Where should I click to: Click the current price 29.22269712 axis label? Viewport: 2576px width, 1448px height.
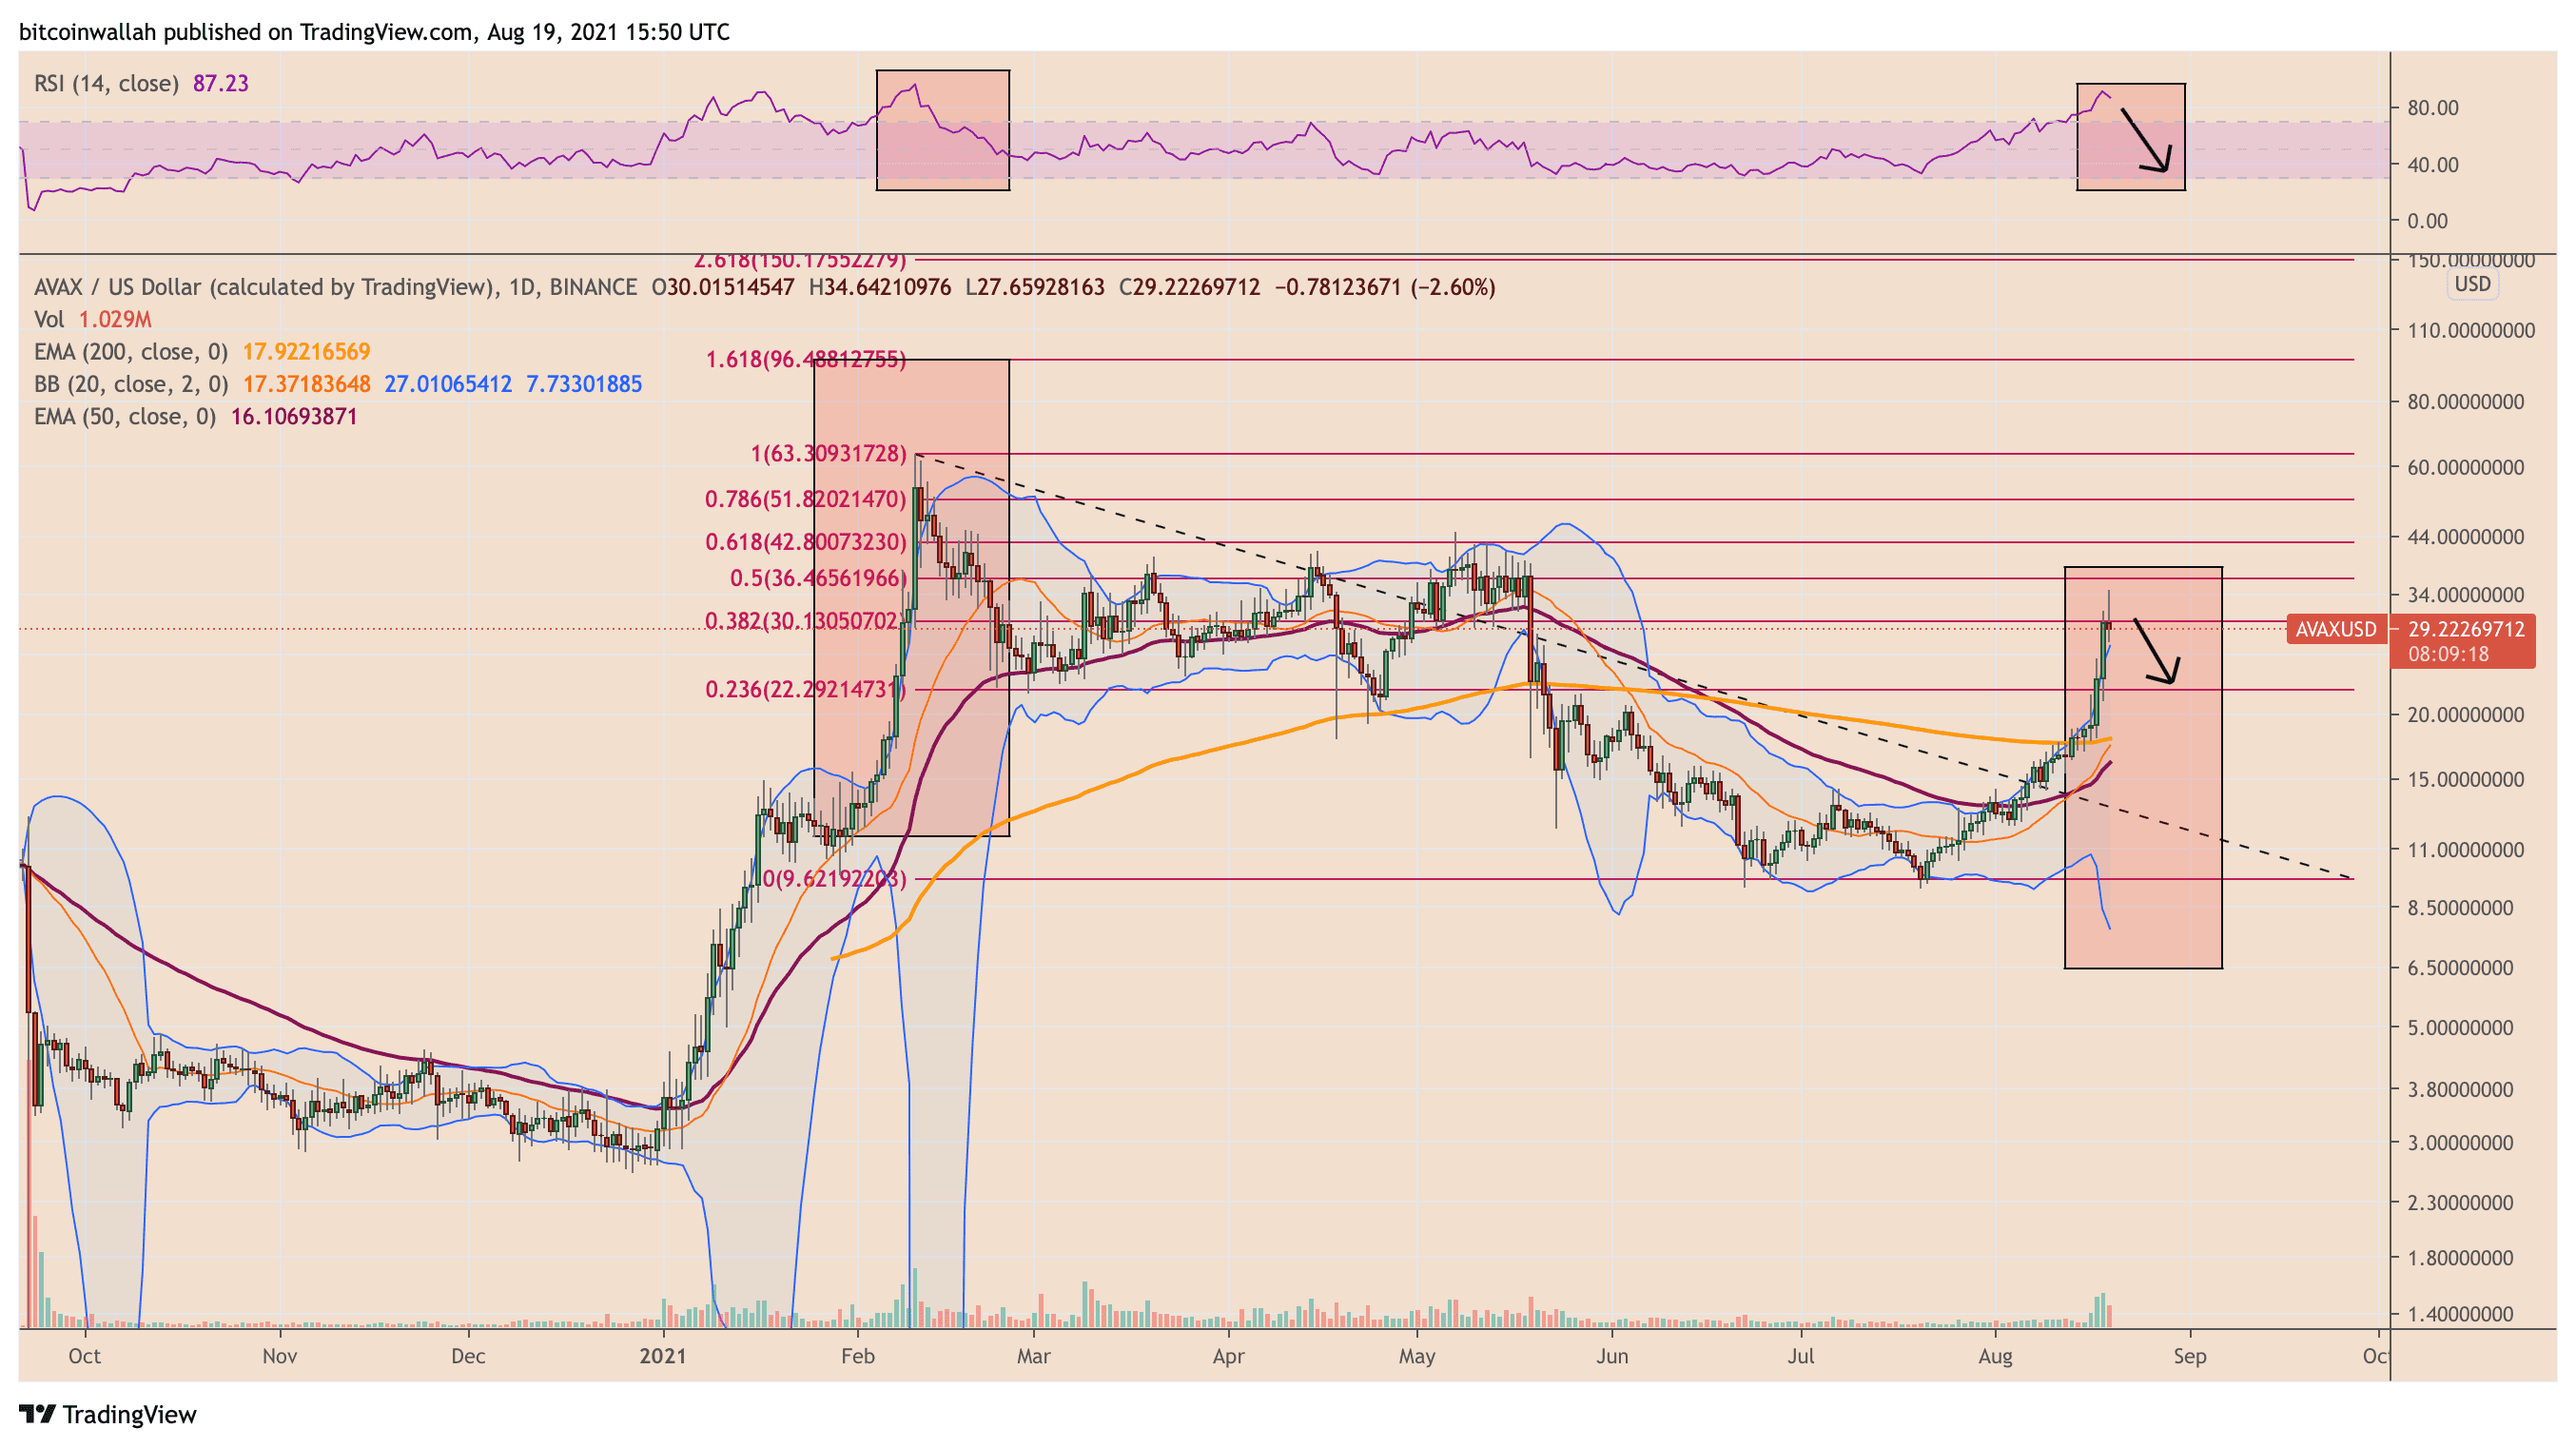coord(2465,629)
